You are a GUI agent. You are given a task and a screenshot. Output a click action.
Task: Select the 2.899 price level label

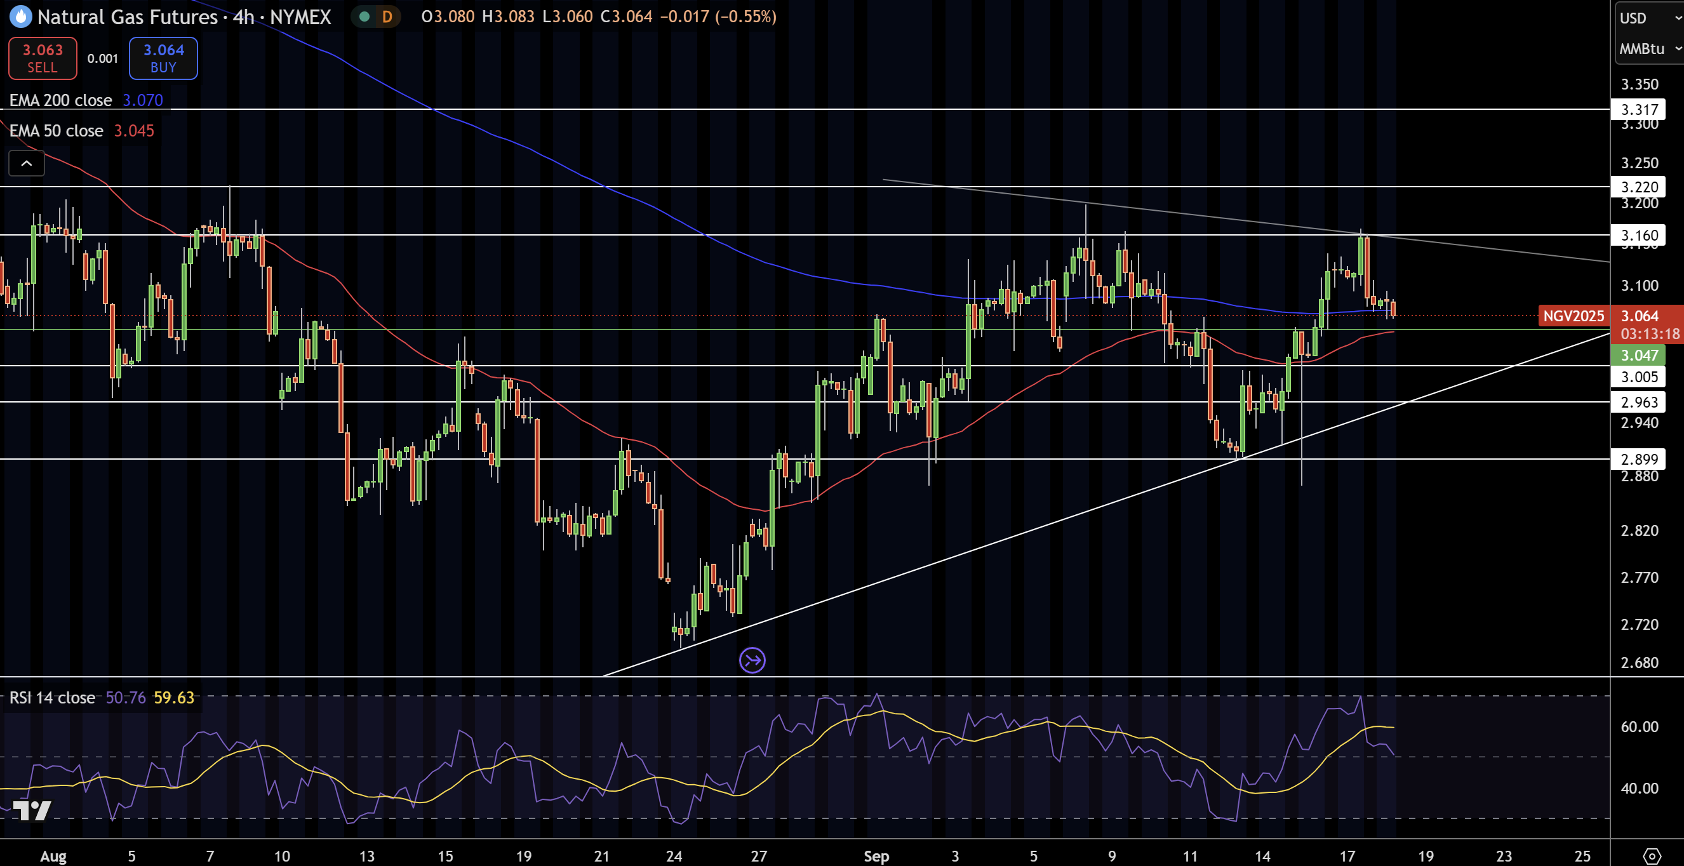click(1638, 460)
